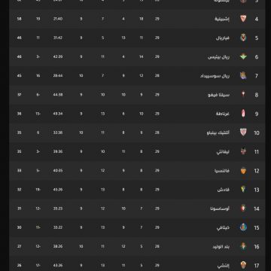
Task: Select the Getafe blue crest icon
Action: click(243, 227)
